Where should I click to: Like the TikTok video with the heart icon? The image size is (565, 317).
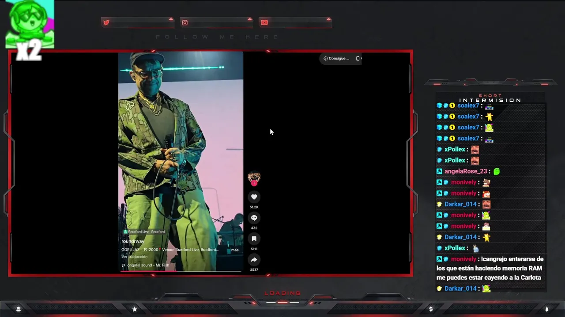254,197
